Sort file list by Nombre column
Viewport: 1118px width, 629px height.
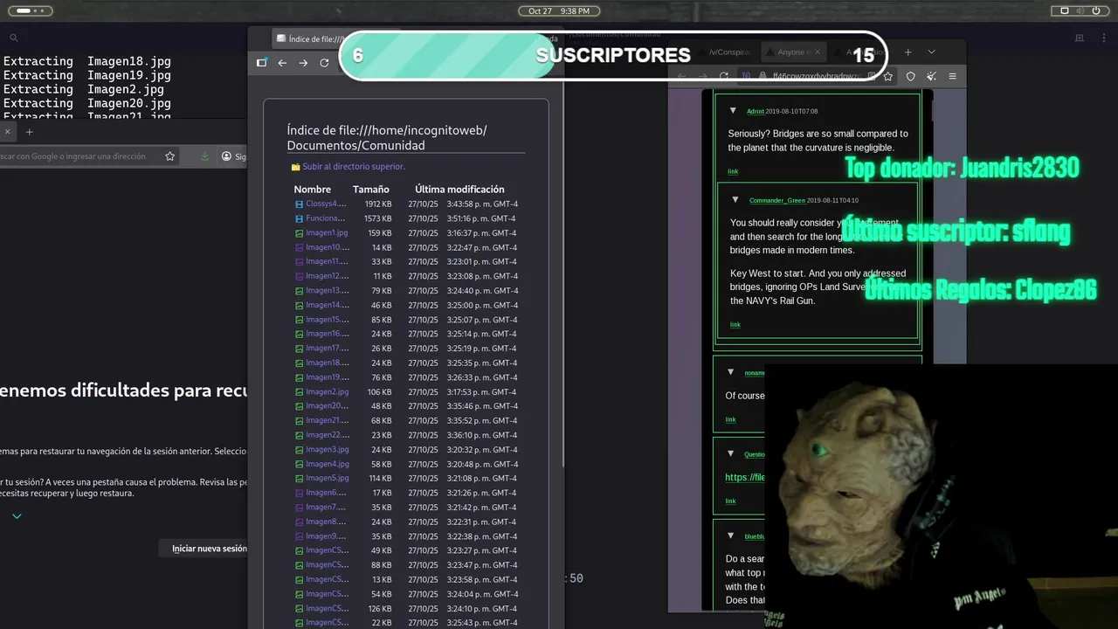[313, 189]
